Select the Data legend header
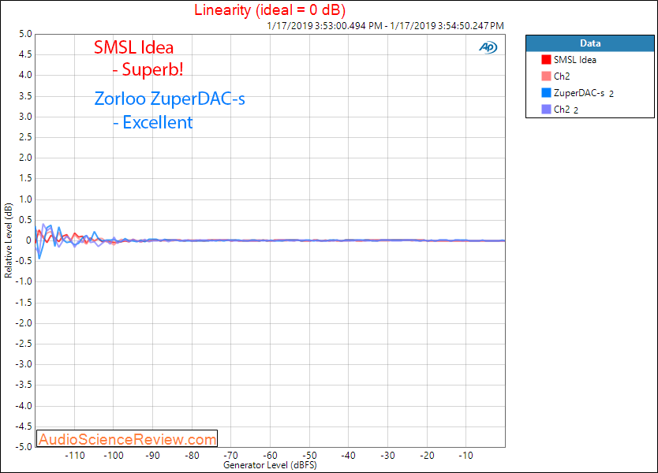The height and width of the screenshot is (473, 658). point(589,43)
